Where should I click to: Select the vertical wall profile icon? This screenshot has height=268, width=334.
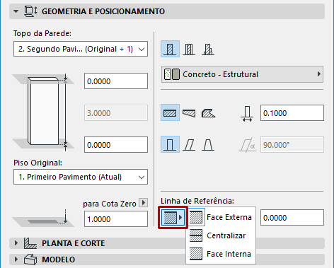click(x=170, y=144)
